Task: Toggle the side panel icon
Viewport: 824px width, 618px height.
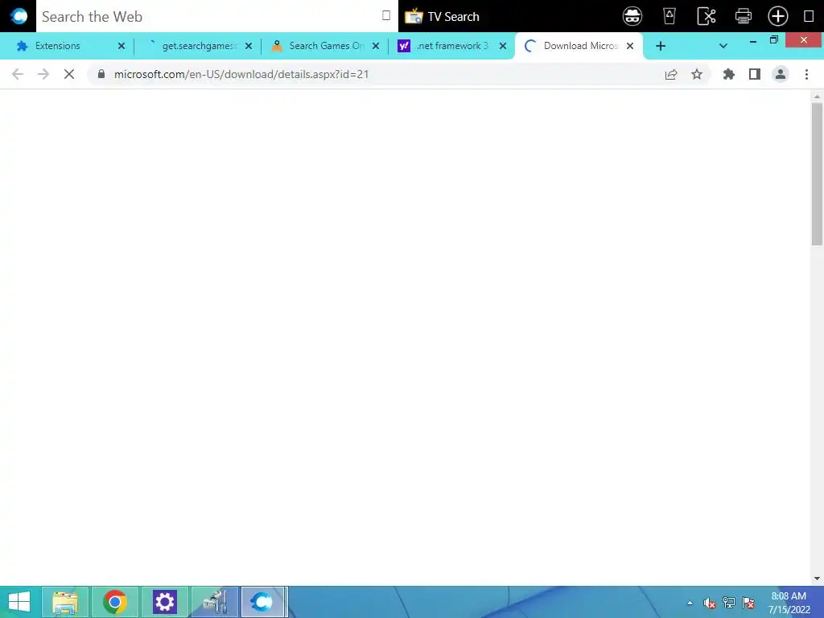Action: [x=755, y=74]
